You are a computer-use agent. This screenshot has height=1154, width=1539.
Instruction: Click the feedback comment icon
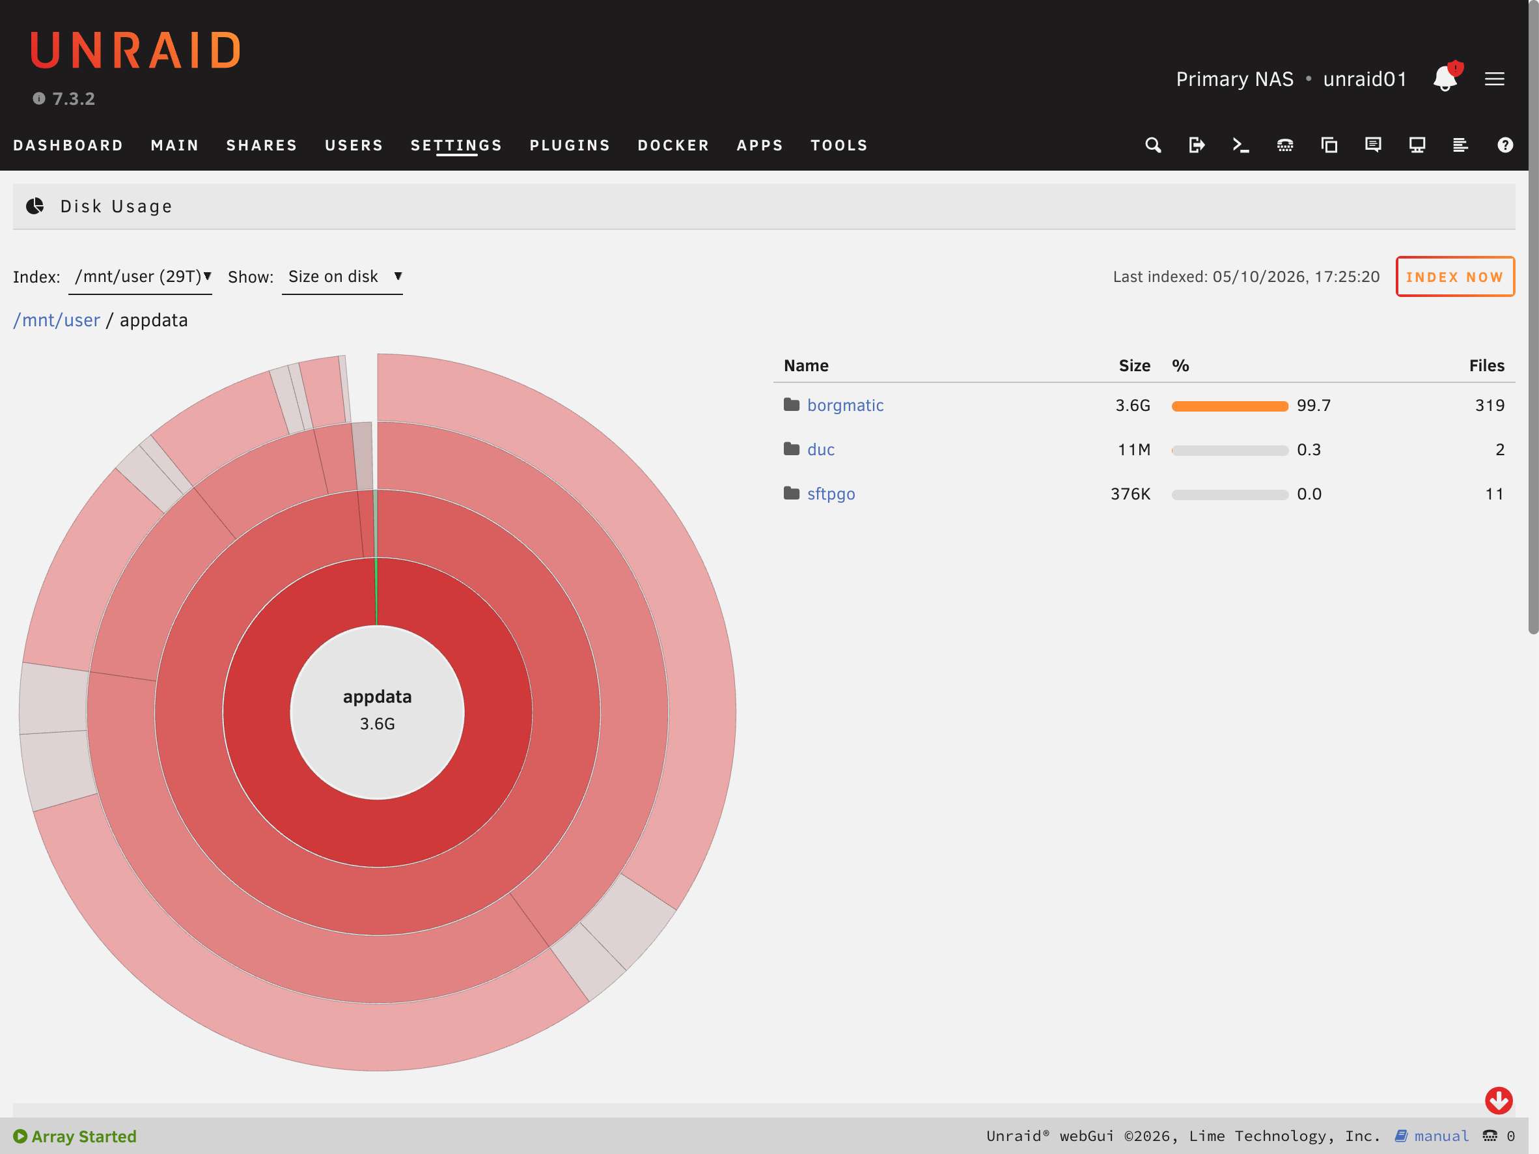coord(1373,145)
